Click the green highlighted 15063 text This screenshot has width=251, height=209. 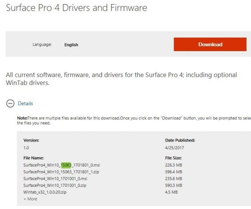tap(66, 165)
